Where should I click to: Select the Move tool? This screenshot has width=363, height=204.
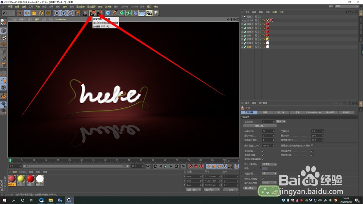[x=27, y=13]
